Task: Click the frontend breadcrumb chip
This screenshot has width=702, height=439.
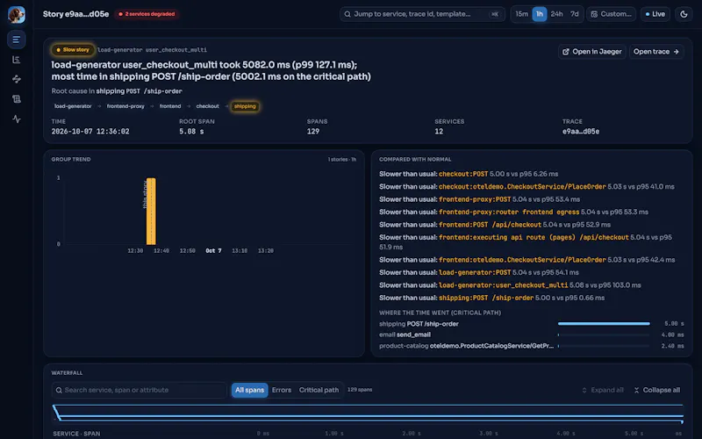Action: pos(170,106)
